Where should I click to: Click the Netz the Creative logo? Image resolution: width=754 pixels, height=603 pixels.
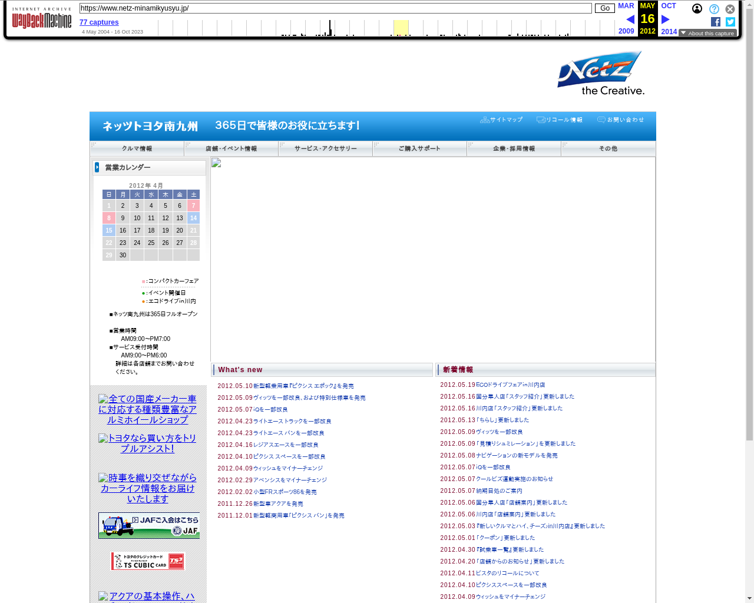point(601,74)
